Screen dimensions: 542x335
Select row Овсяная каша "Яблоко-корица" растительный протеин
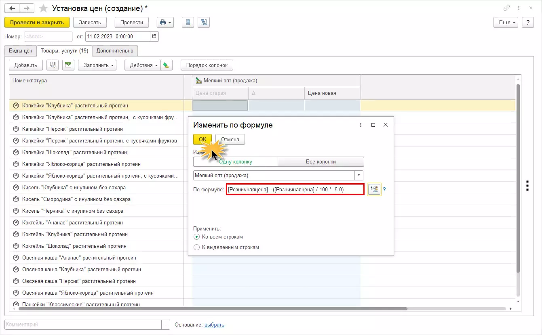tap(97, 293)
